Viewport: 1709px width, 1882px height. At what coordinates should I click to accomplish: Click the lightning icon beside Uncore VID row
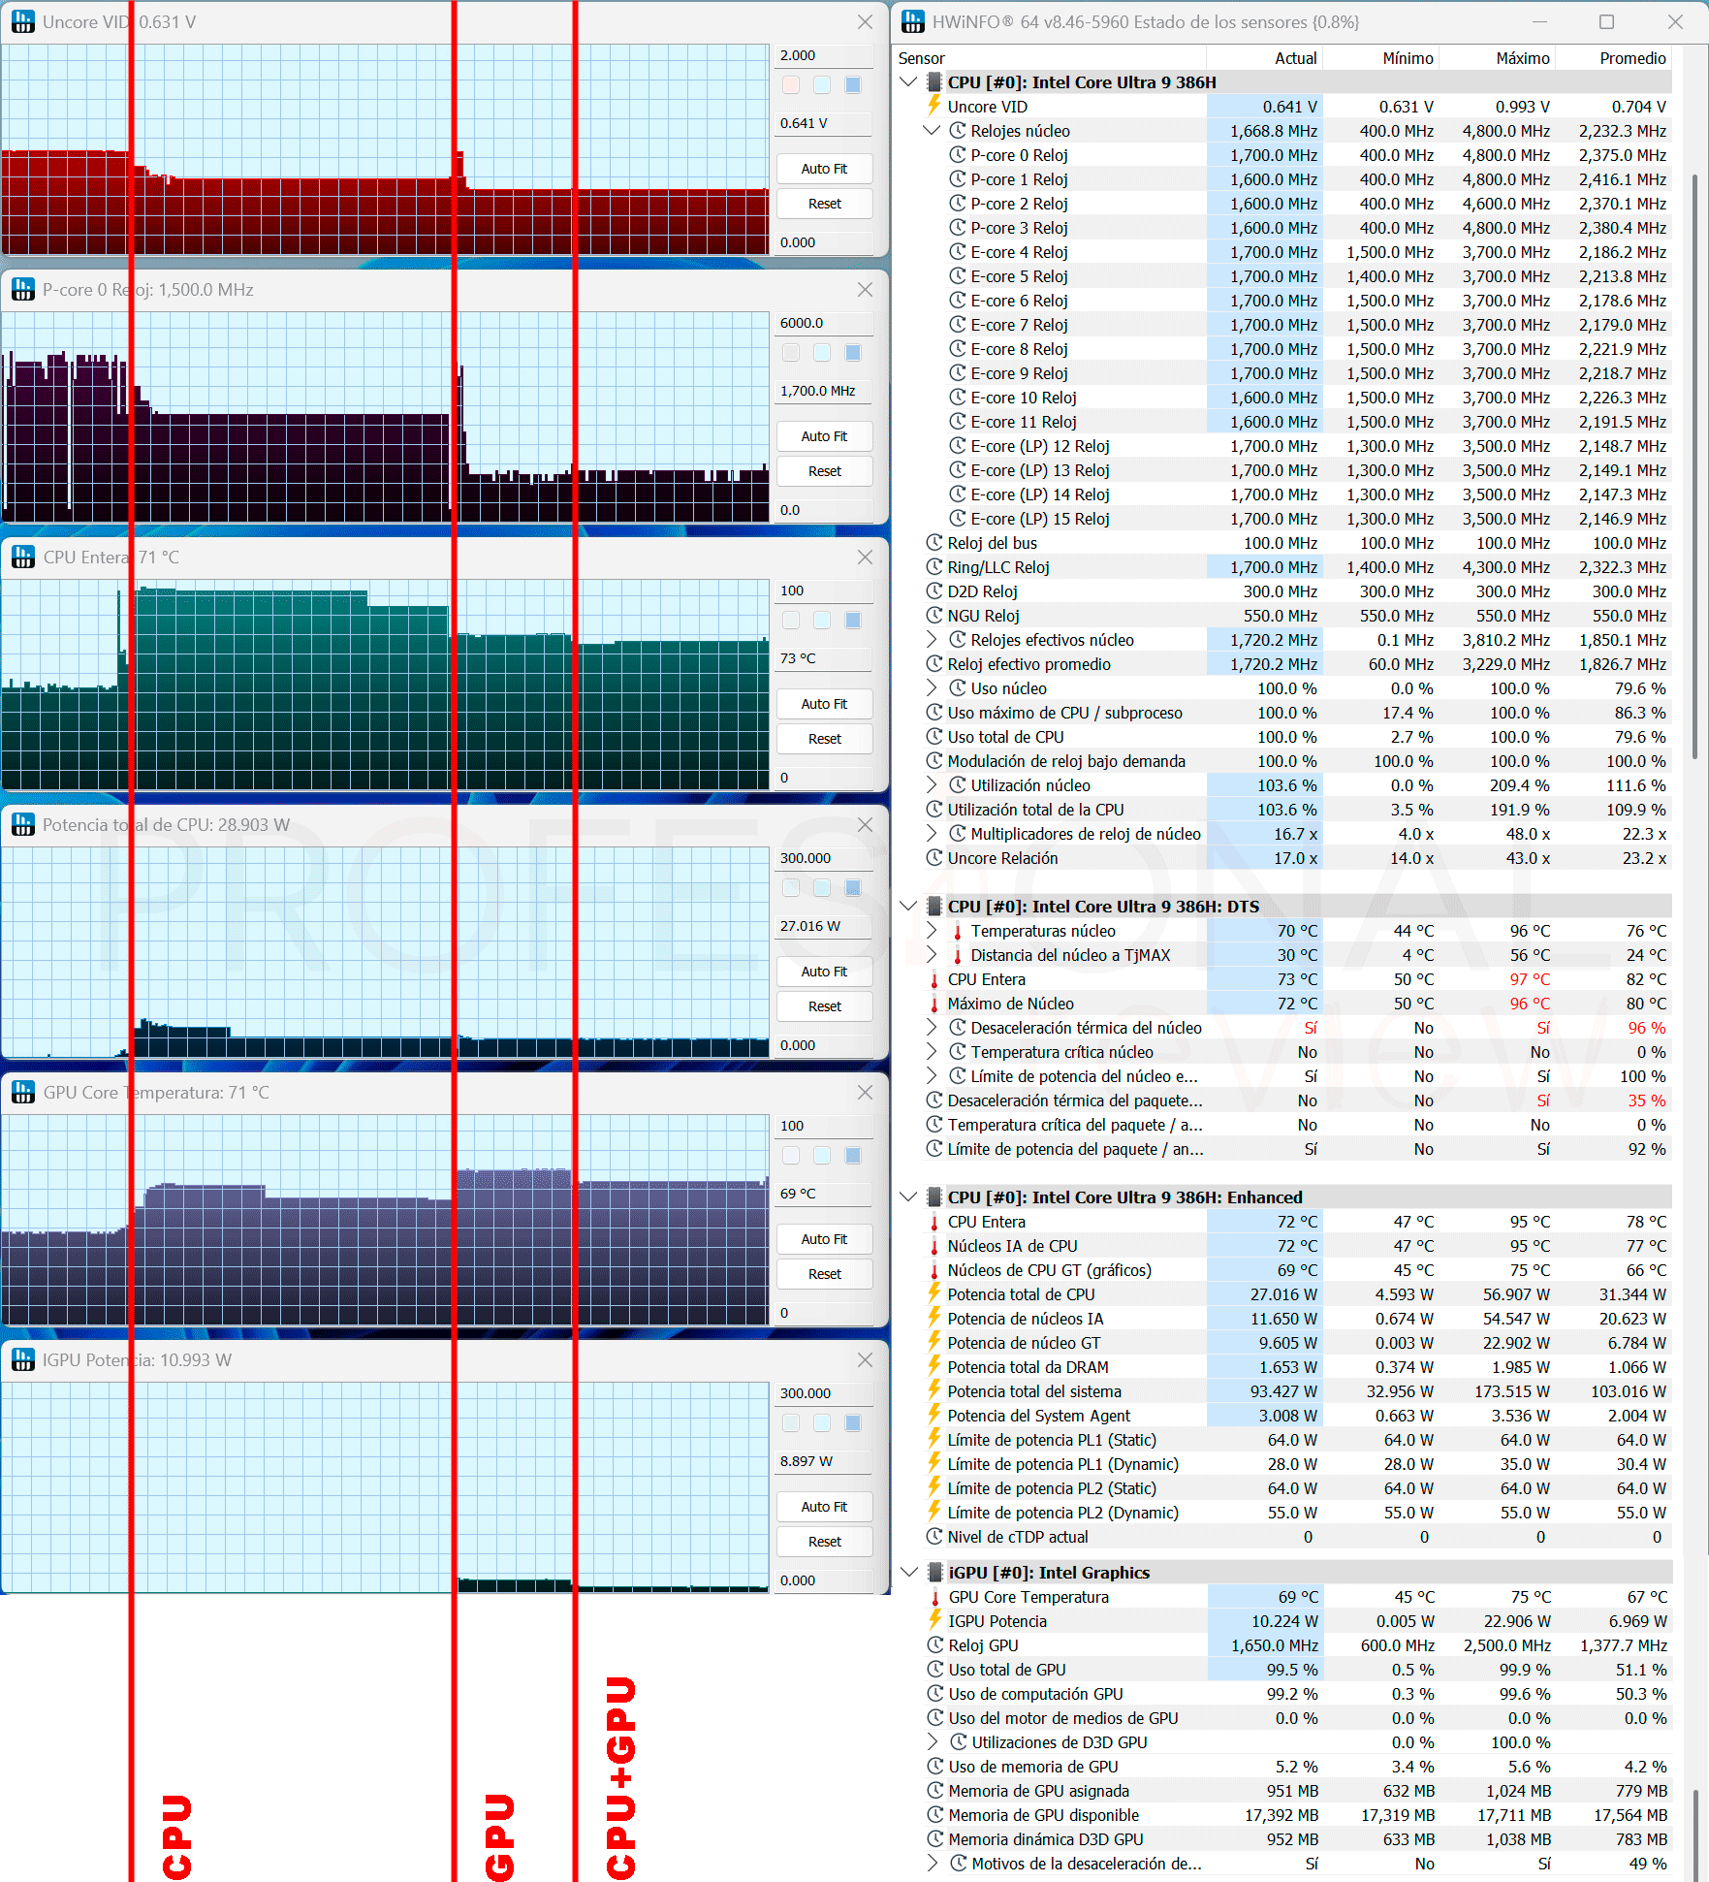coord(934,106)
